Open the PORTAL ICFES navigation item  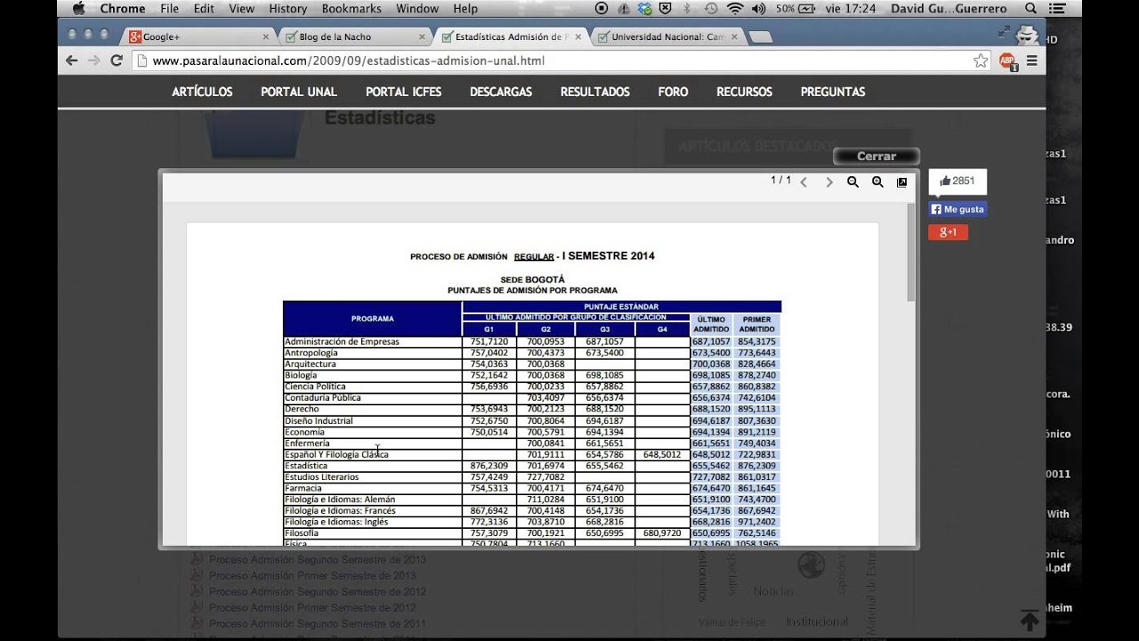point(403,92)
